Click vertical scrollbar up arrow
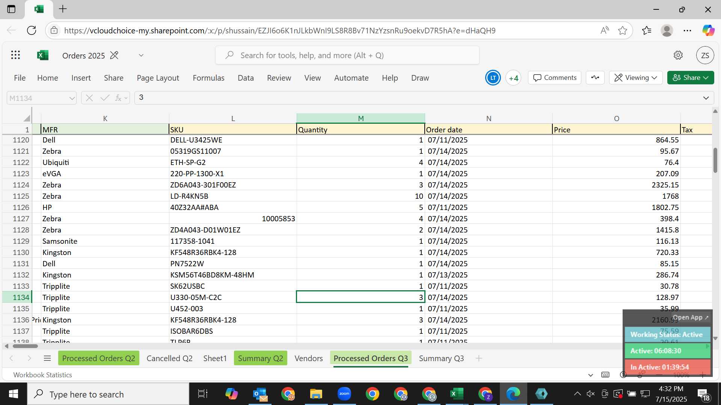The height and width of the screenshot is (405, 721). point(715,111)
